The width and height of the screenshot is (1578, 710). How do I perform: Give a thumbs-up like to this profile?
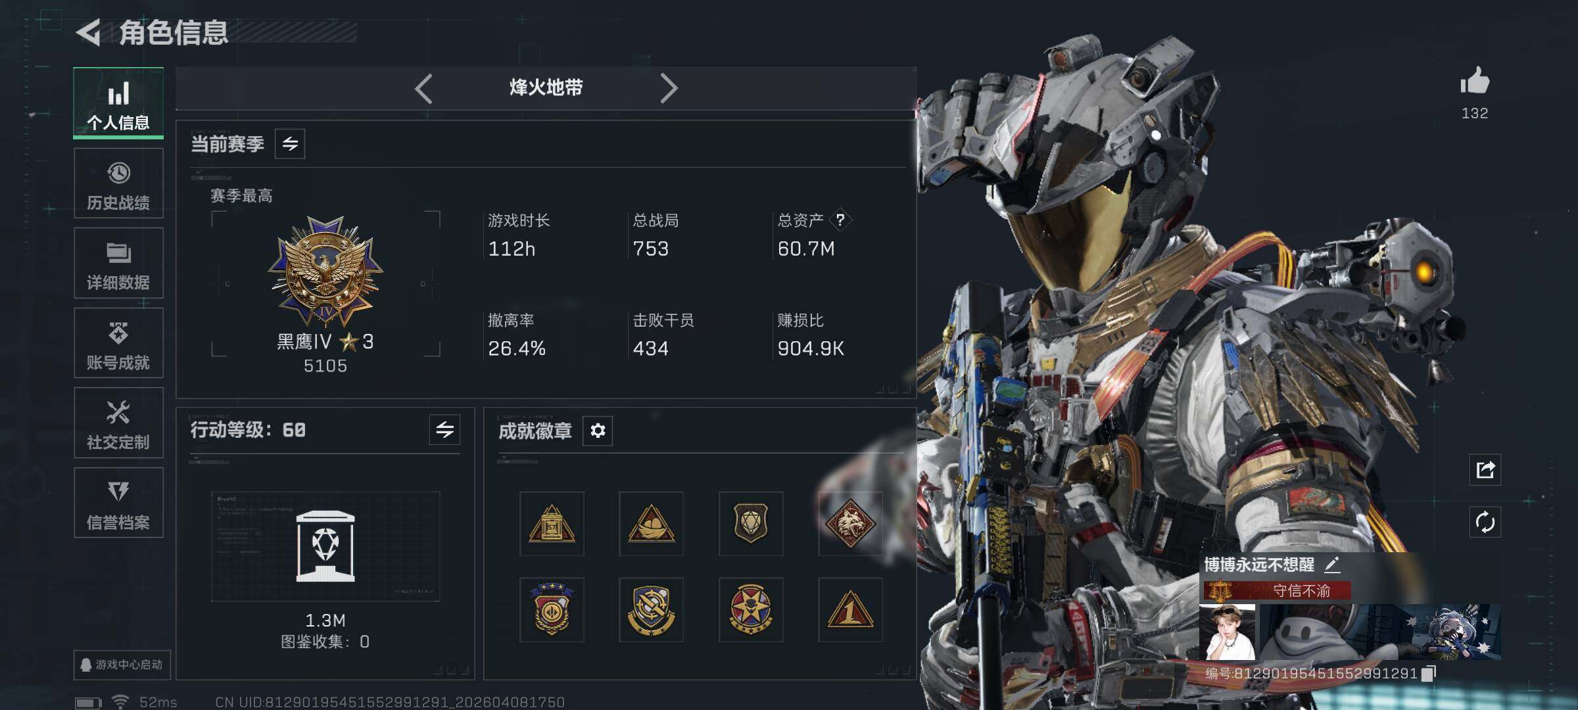(x=1475, y=82)
